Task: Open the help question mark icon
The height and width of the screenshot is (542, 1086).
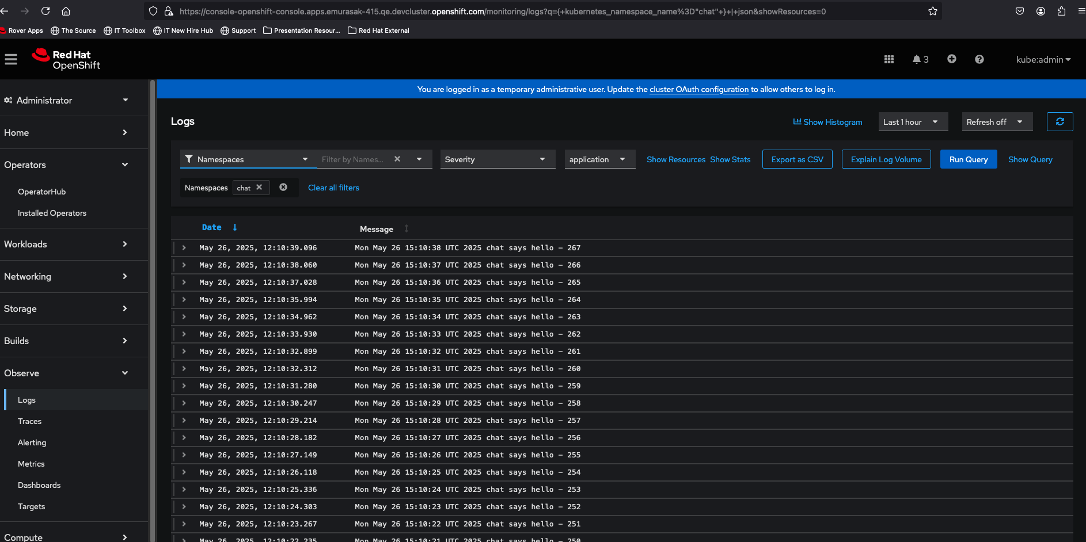Action: 979,59
